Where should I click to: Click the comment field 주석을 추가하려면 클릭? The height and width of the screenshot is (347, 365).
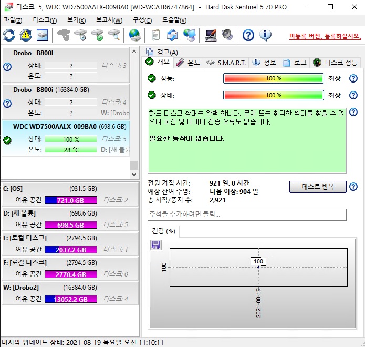click(247, 215)
